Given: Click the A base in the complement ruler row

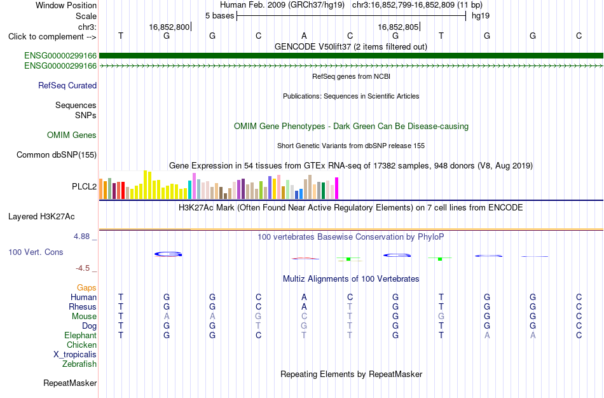Looking at the screenshot, I should click(x=304, y=36).
